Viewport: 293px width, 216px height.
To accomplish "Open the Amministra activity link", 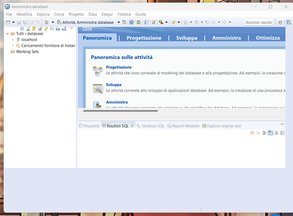I will [x=117, y=102].
